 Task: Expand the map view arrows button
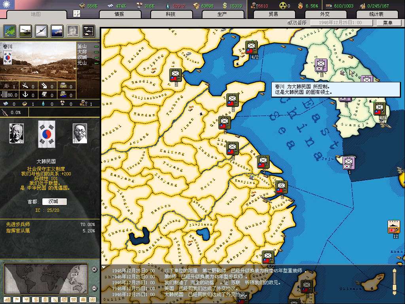click(x=77, y=13)
